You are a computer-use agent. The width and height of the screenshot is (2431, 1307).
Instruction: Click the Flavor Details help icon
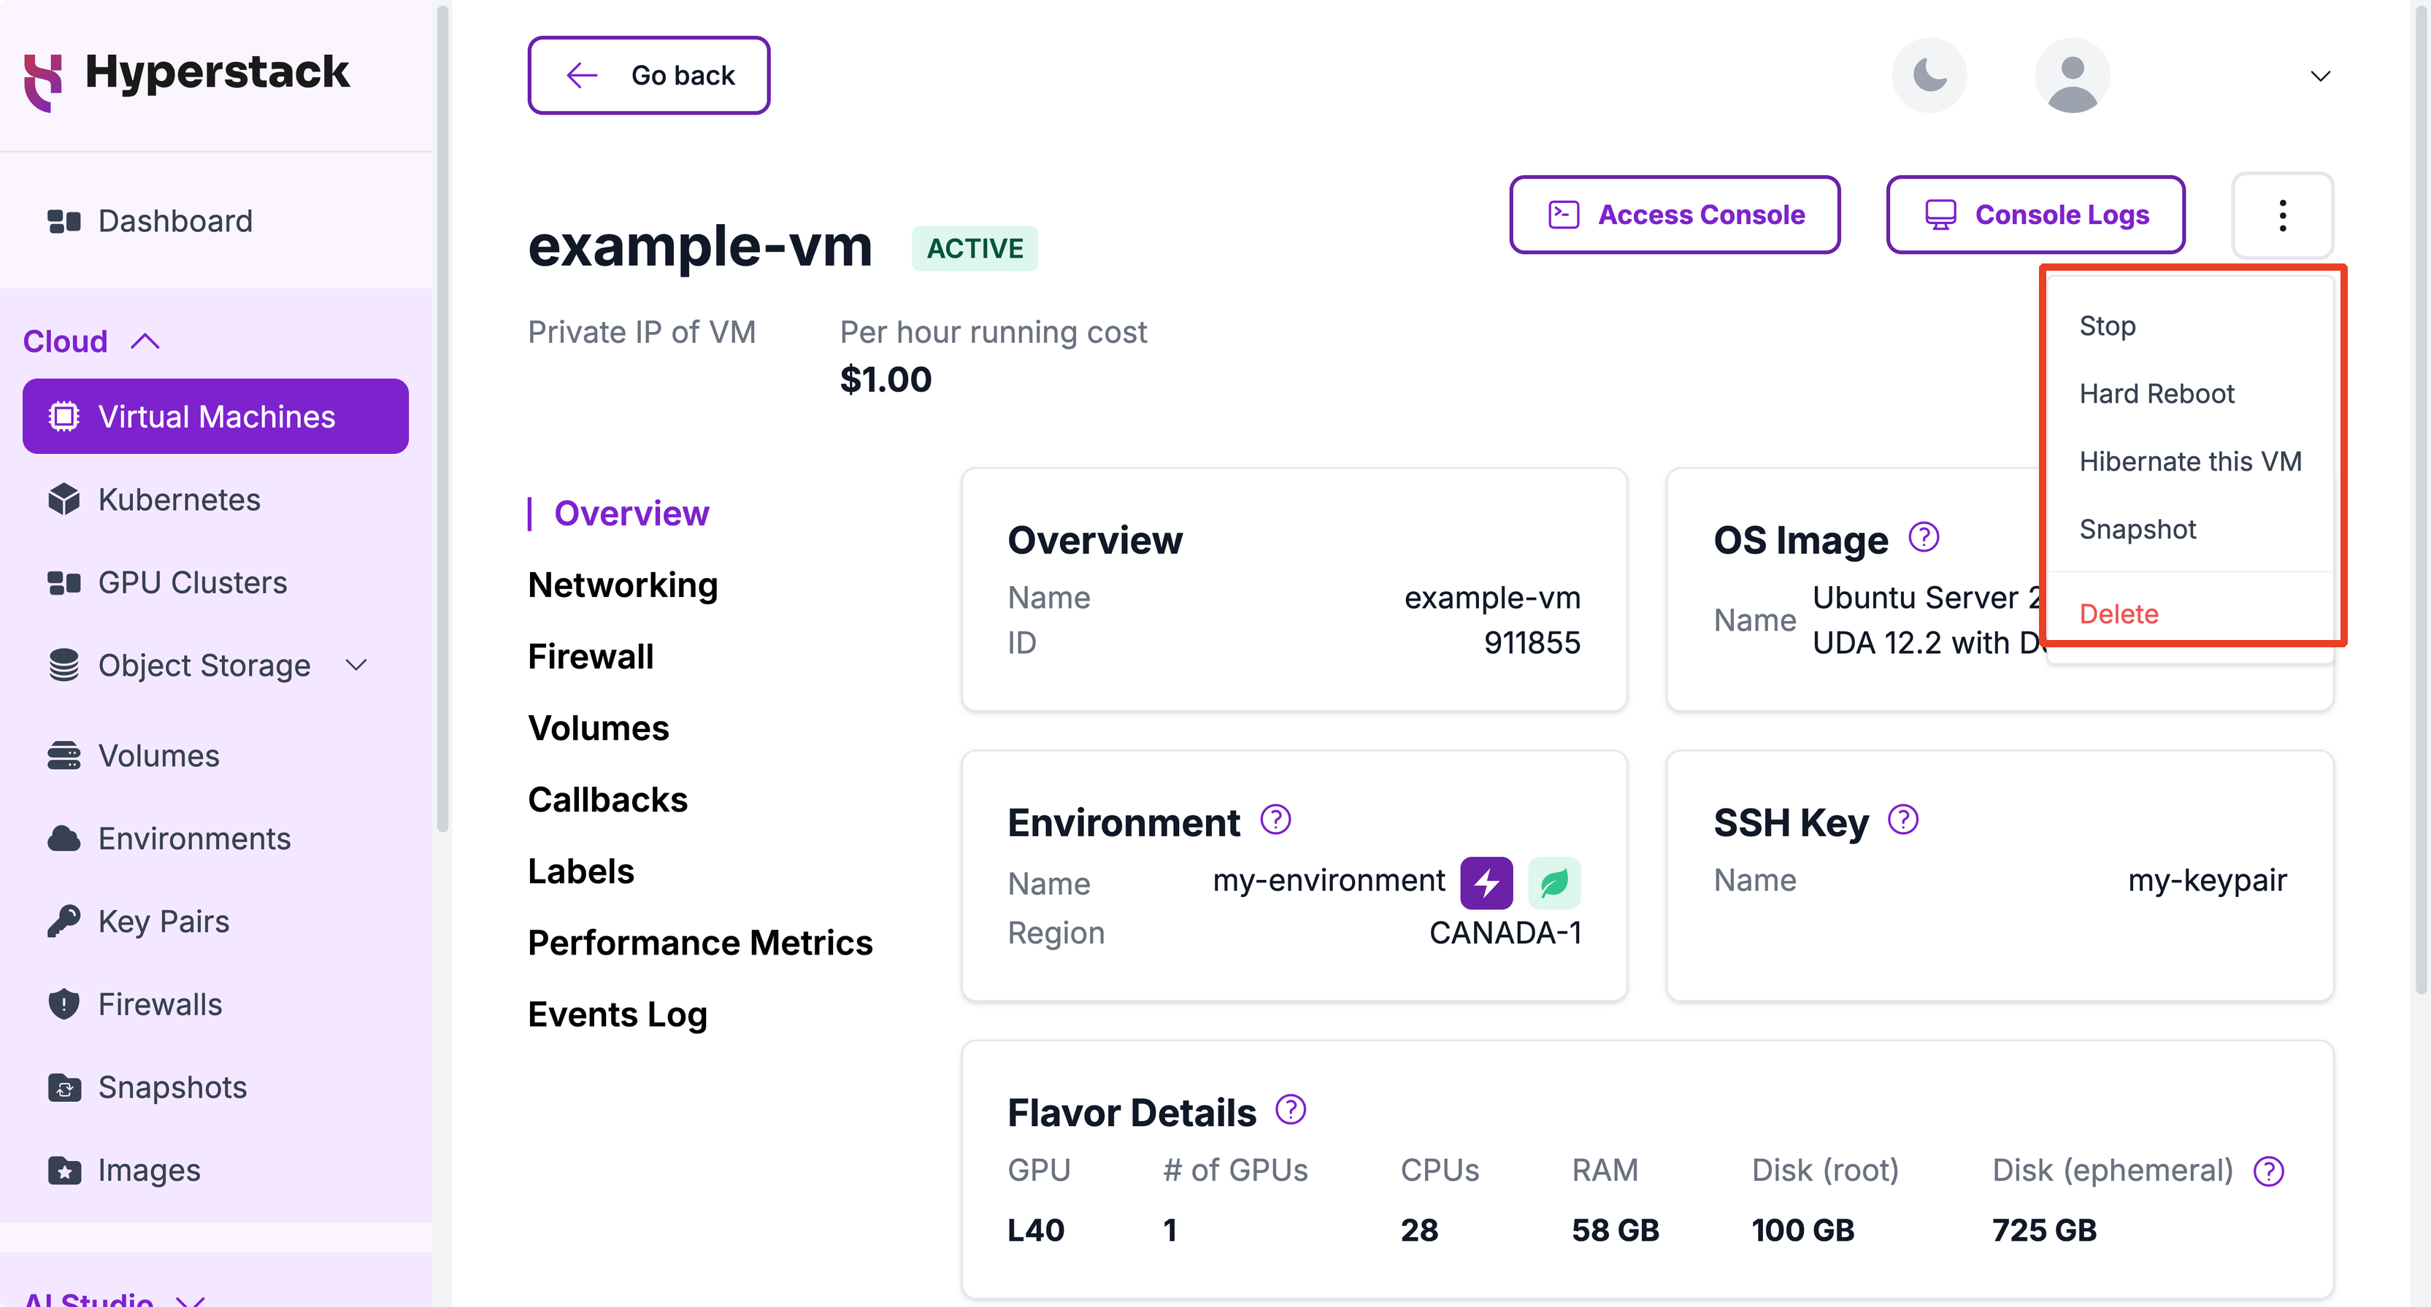tap(1290, 1110)
